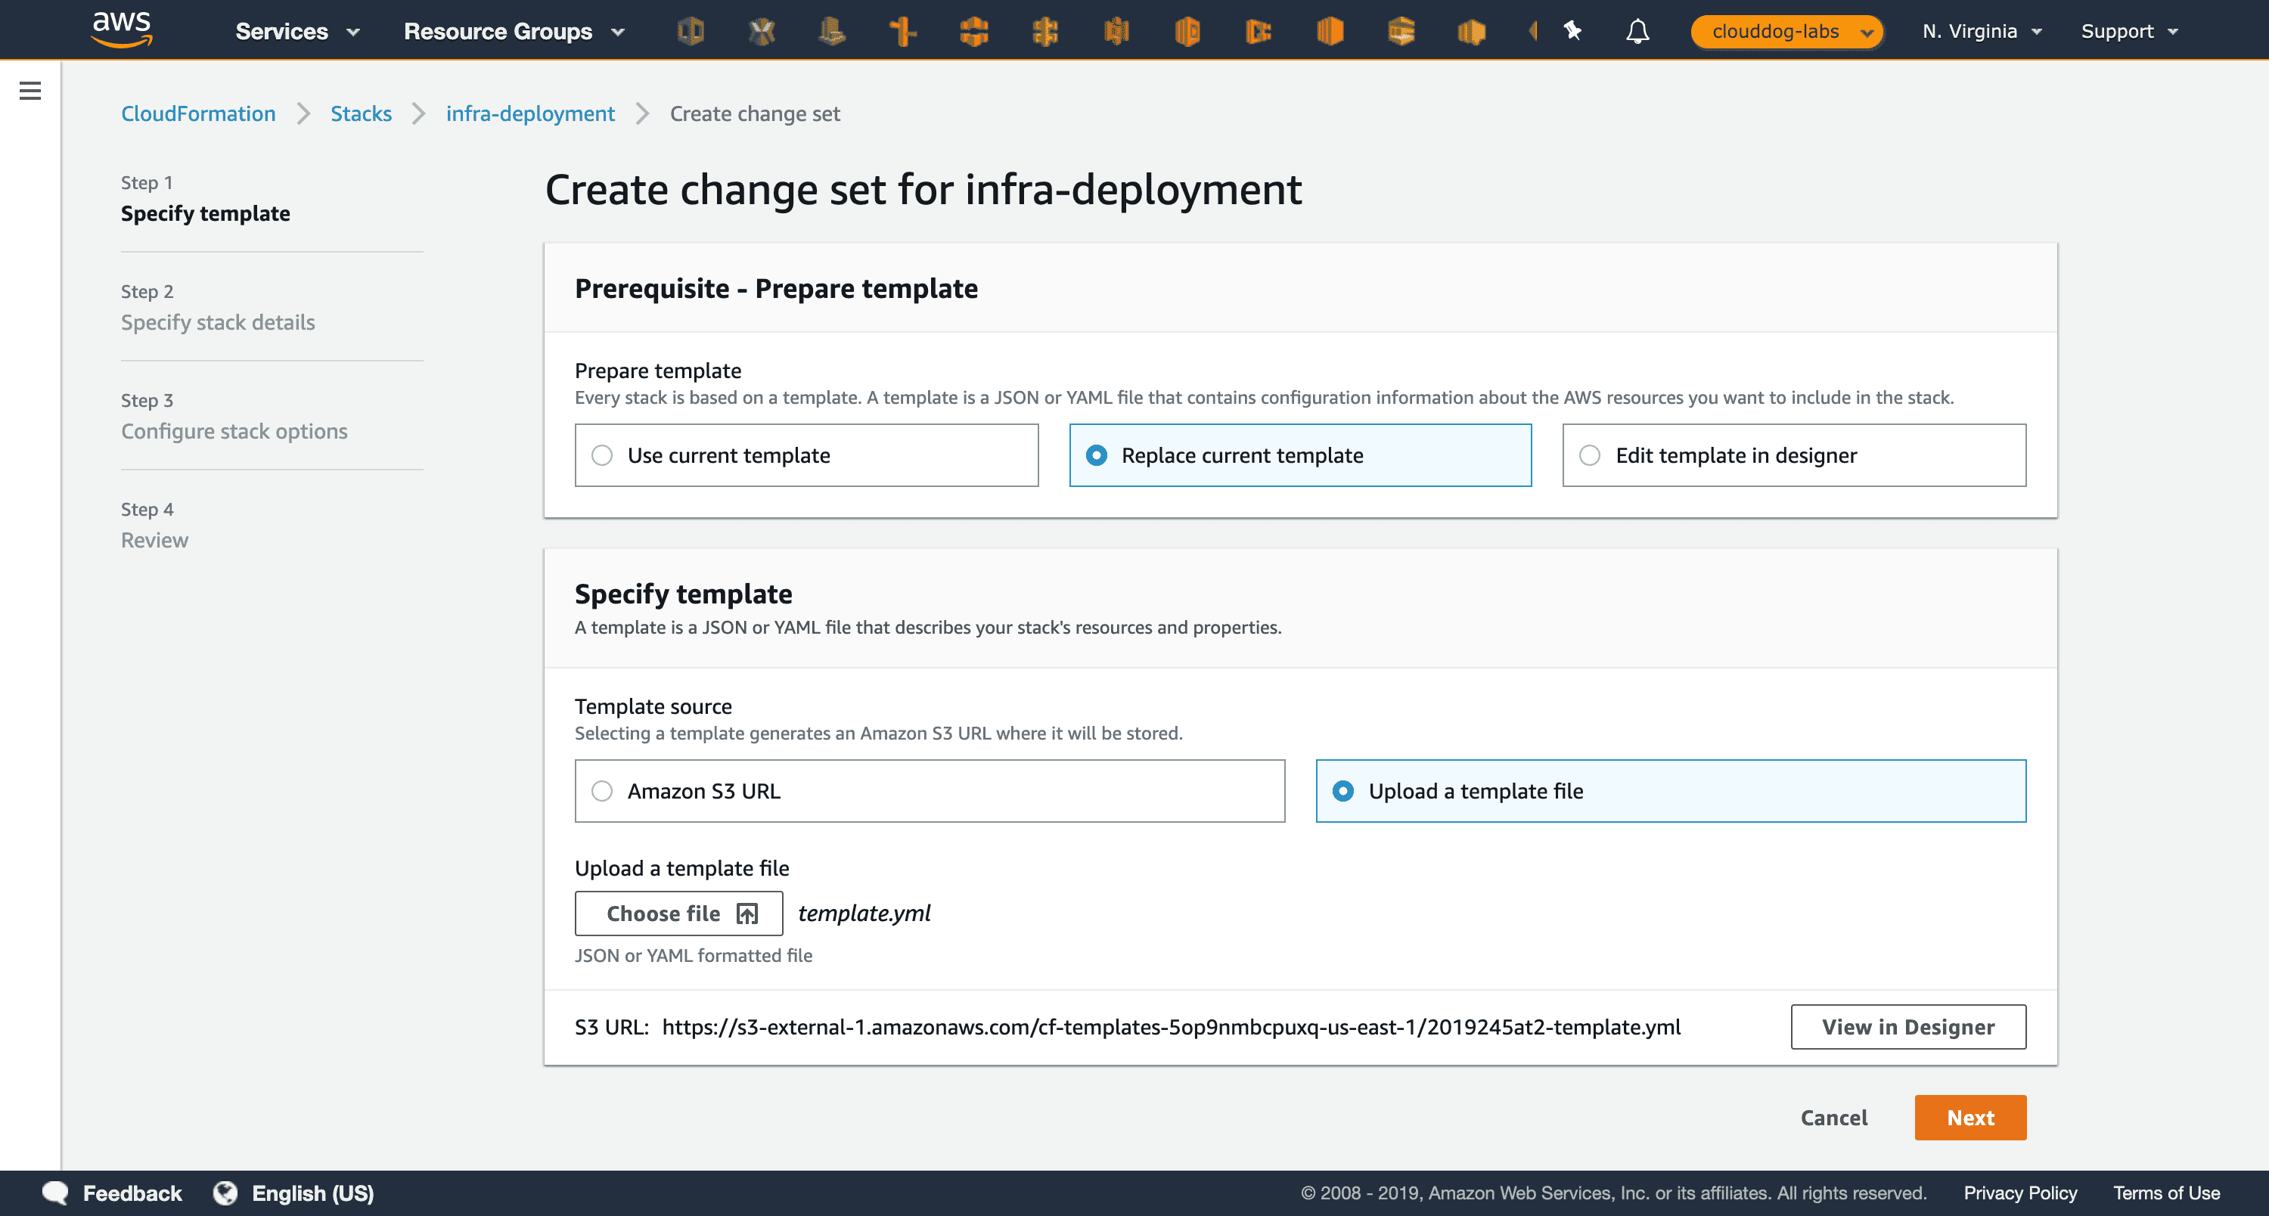Open the Support menu

(x=2128, y=32)
